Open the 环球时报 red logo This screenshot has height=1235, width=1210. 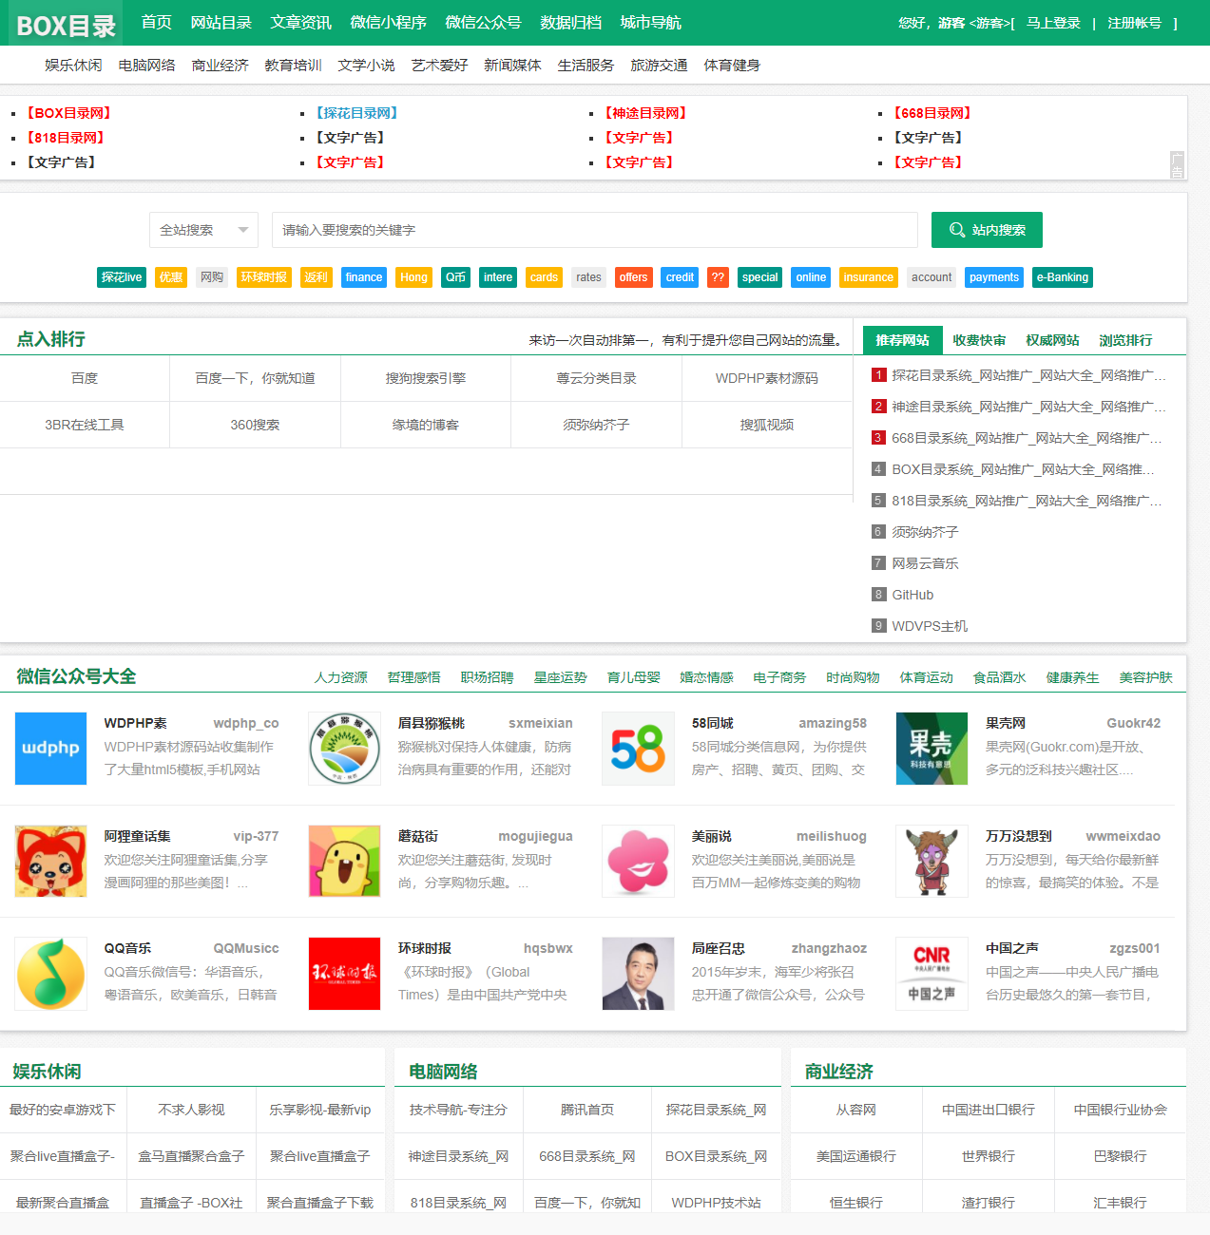(x=345, y=974)
